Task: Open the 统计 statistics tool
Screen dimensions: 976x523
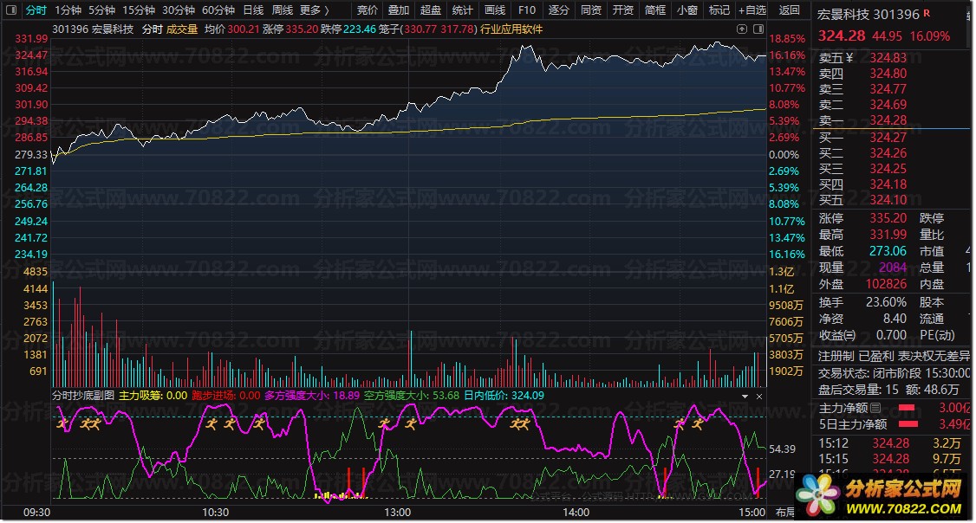Action: 462,10
